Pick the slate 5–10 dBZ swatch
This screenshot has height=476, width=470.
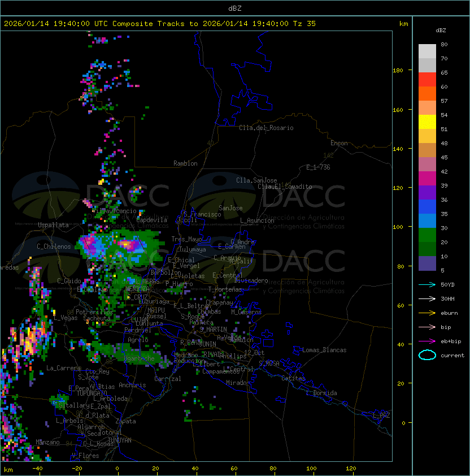click(x=427, y=263)
